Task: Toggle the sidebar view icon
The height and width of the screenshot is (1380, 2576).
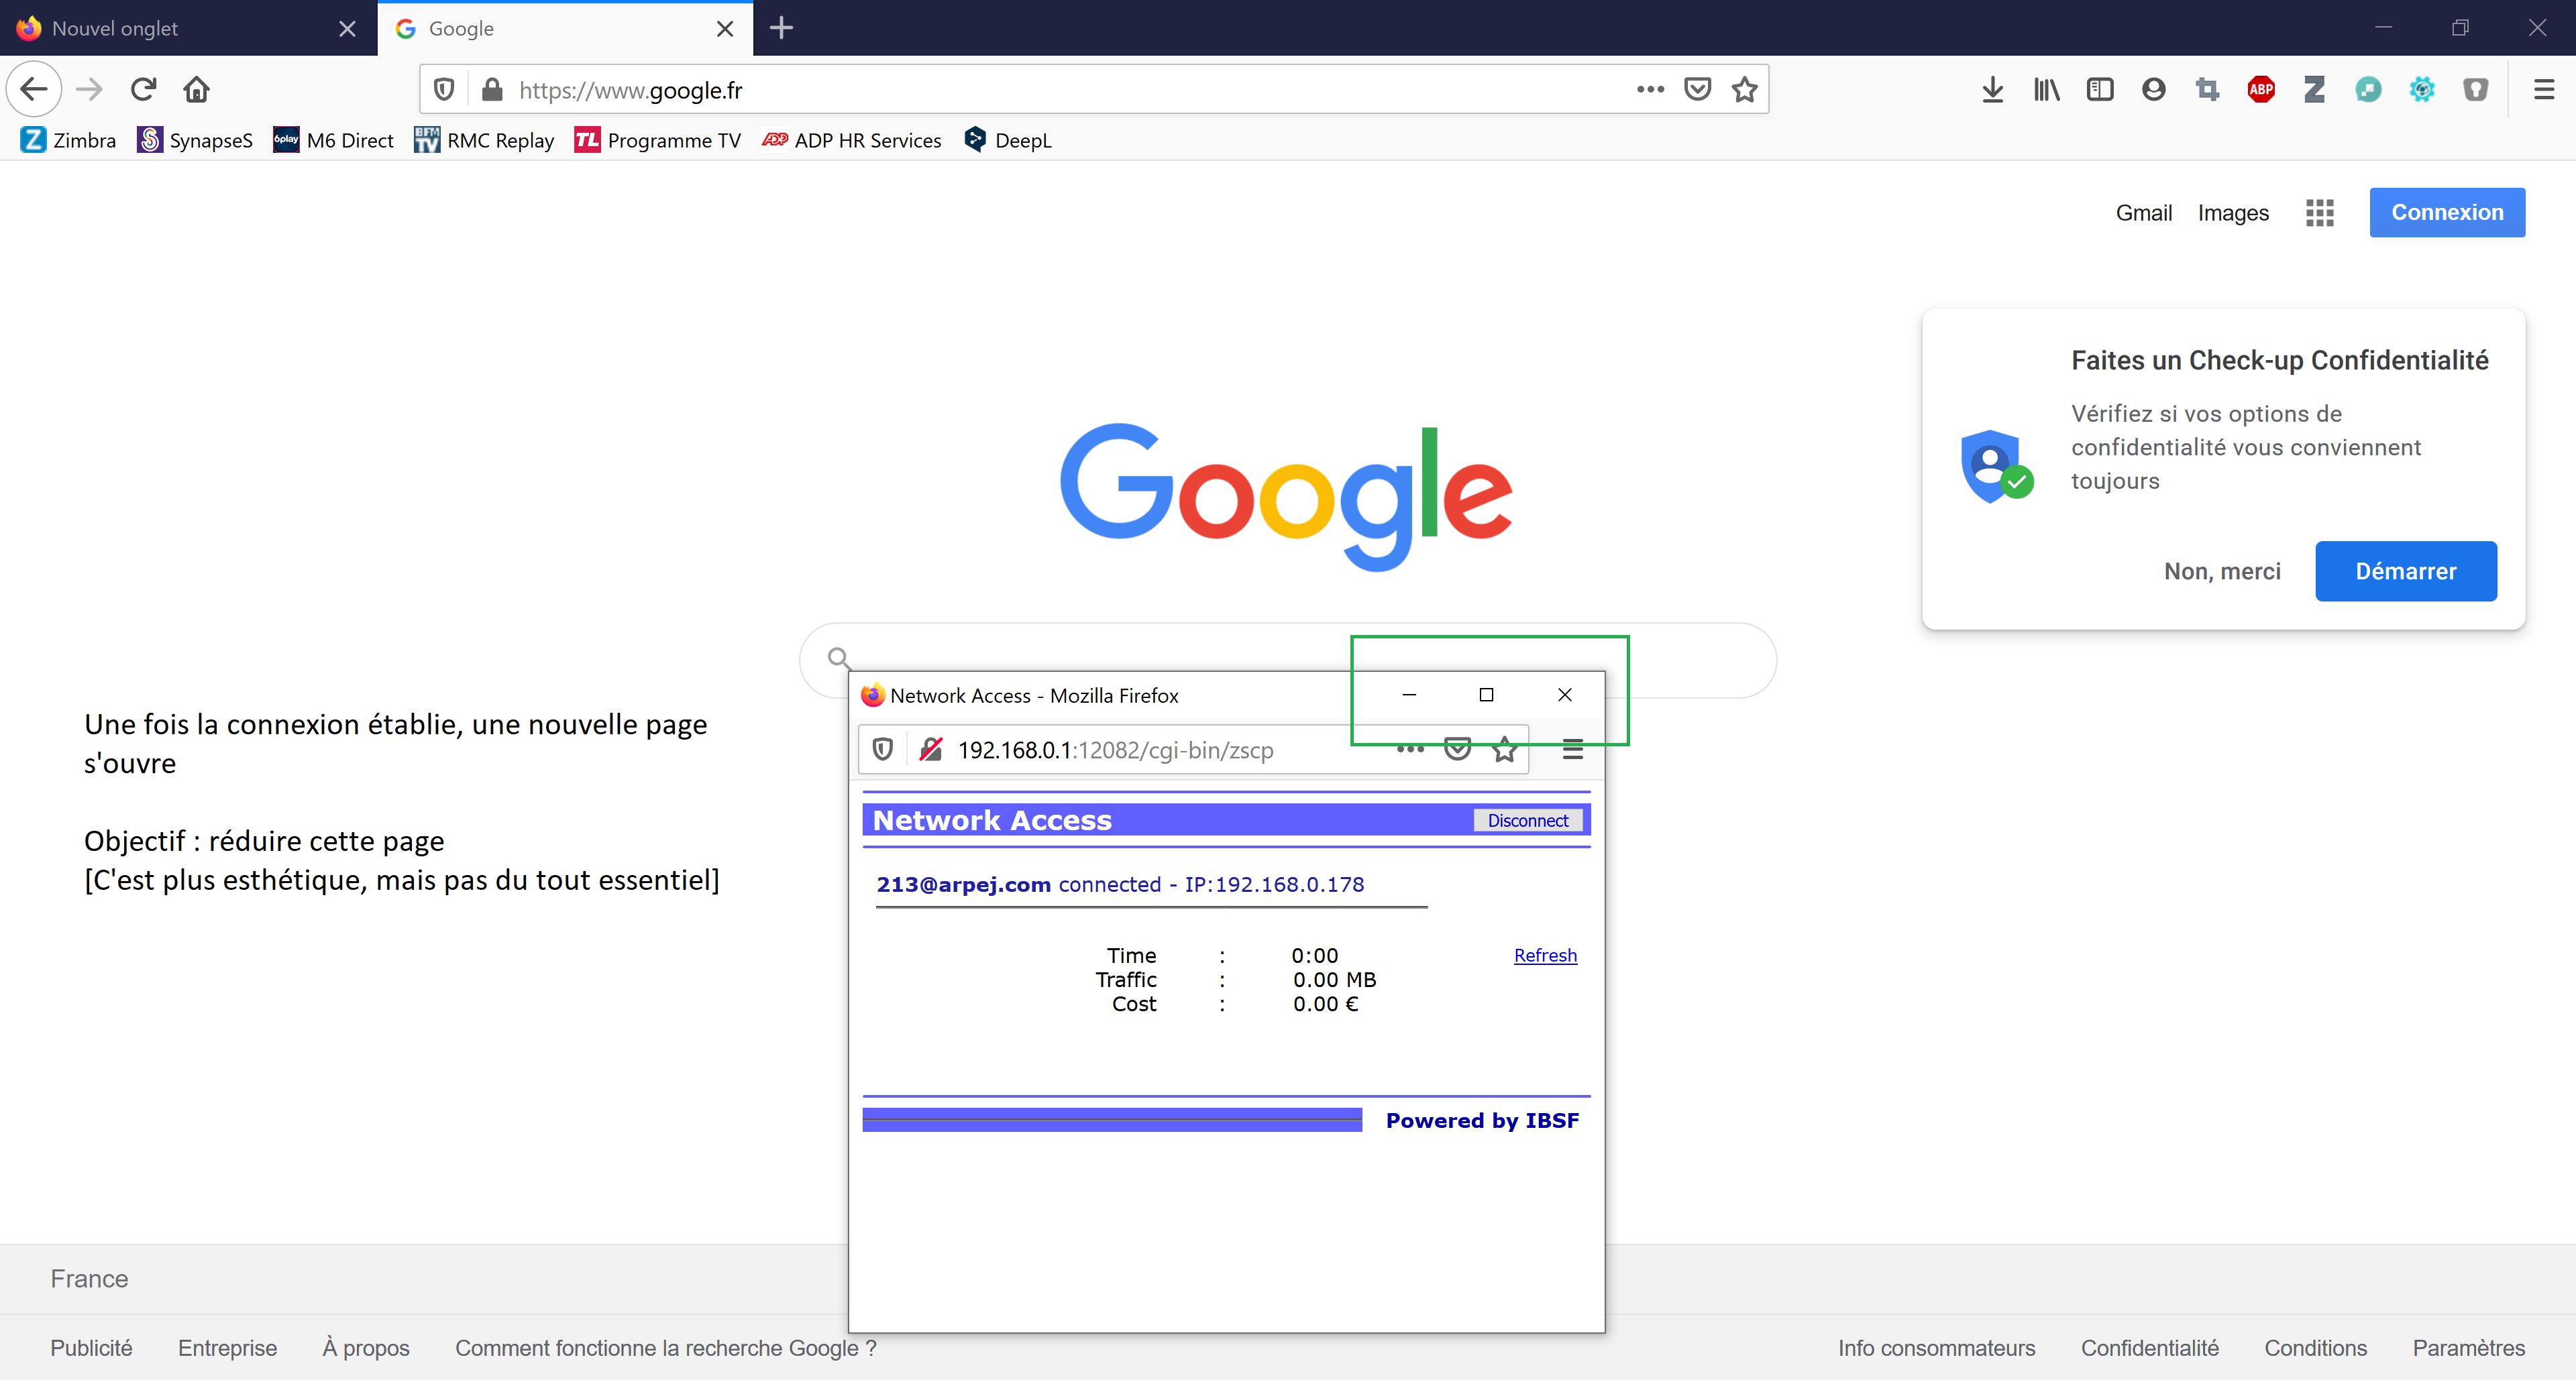Action: (x=2100, y=90)
